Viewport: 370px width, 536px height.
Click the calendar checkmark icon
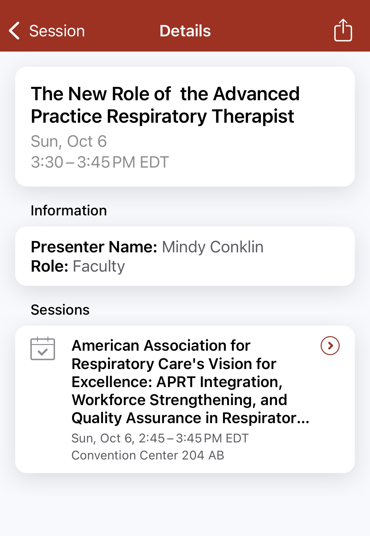tap(43, 348)
